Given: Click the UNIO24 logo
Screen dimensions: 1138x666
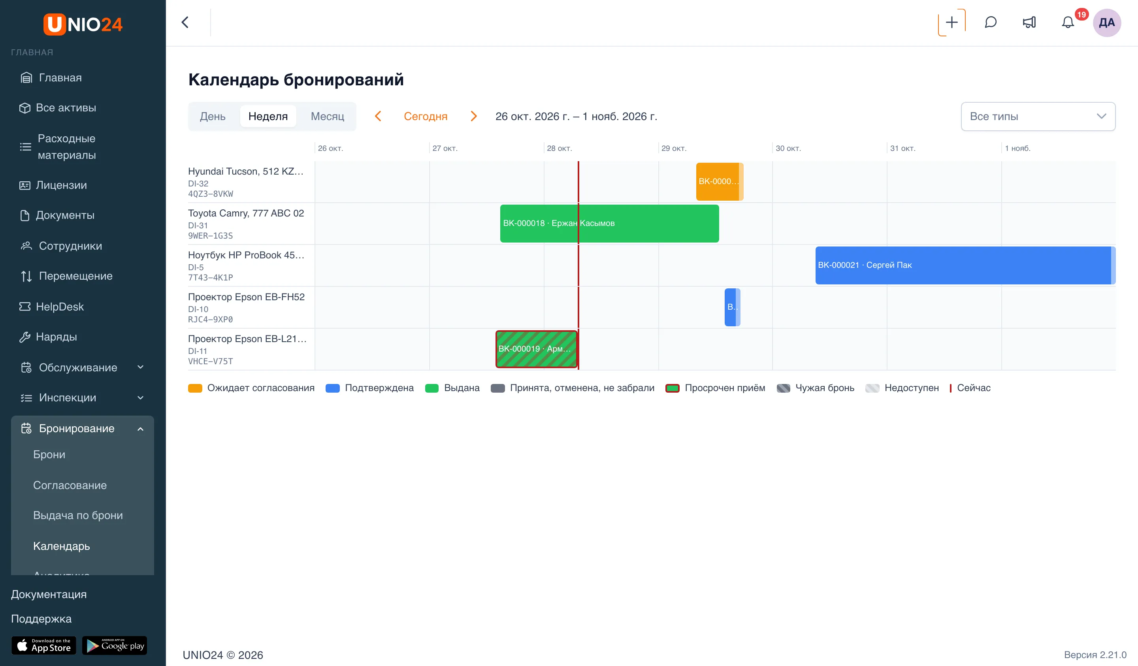Looking at the screenshot, I should pyautogui.click(x=83, y=24).
